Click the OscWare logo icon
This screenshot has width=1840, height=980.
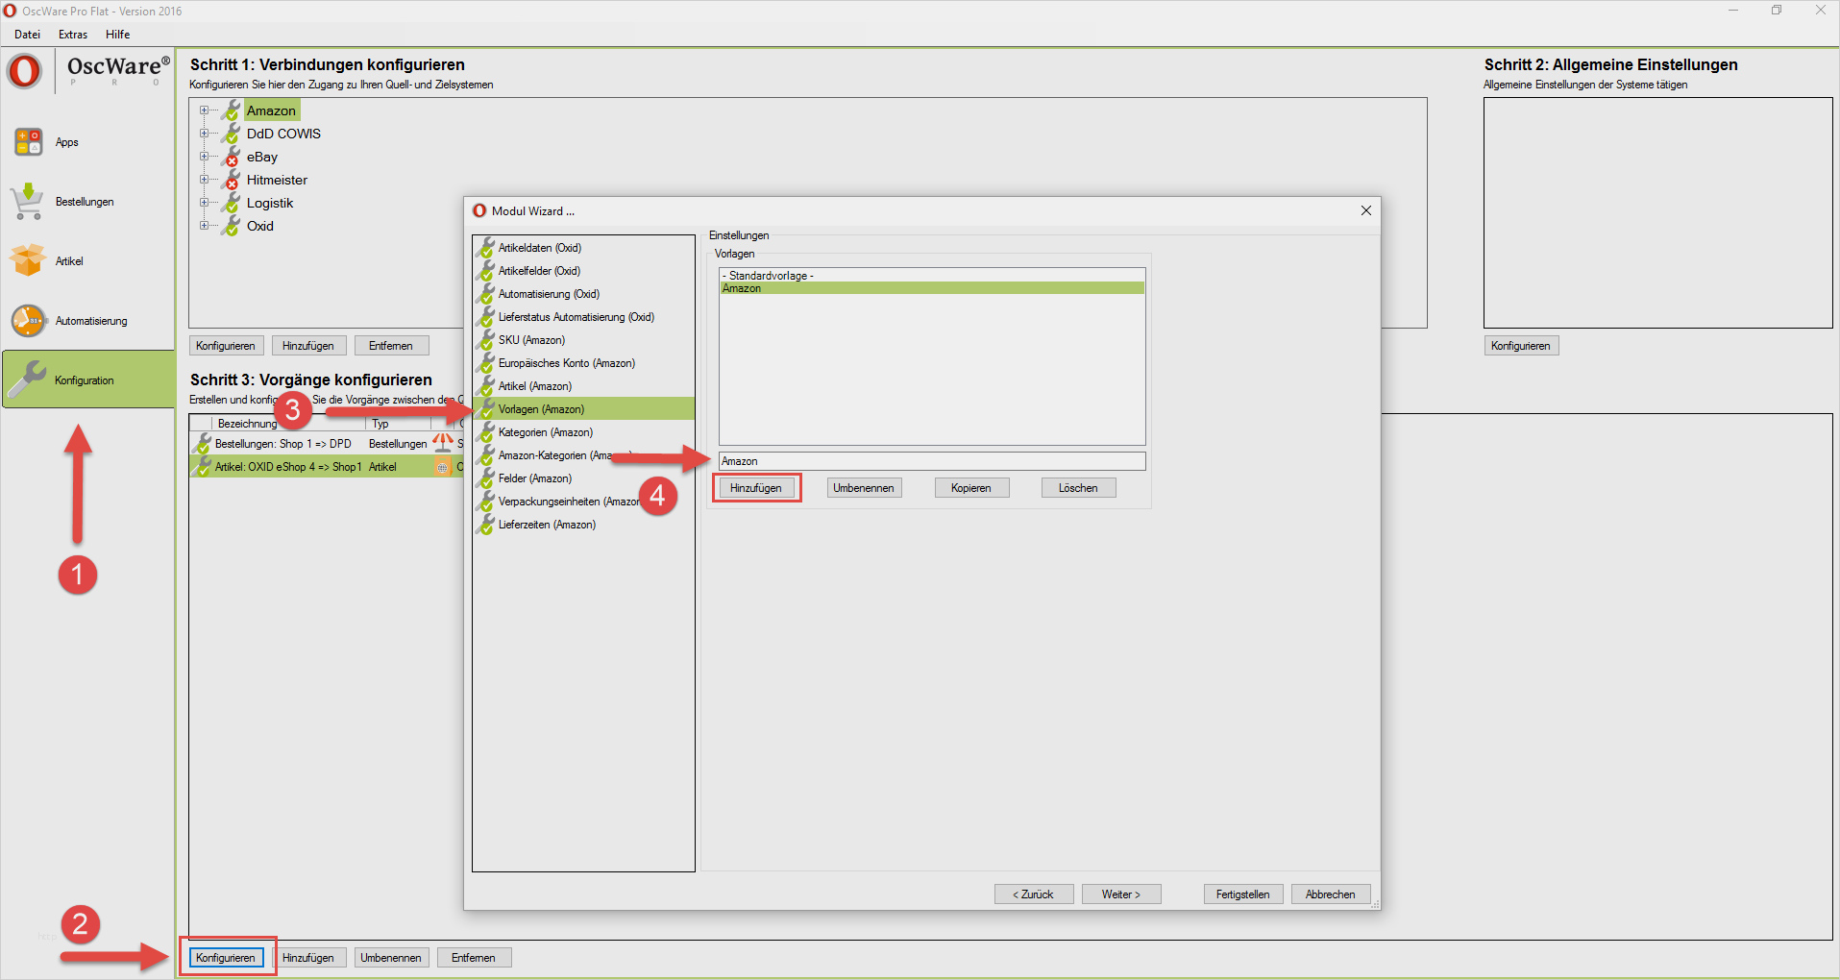(24, 71)
